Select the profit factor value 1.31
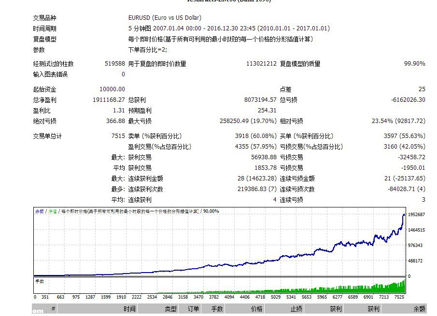The height and width of the screenshot is (316, 437). pos(119,110)
